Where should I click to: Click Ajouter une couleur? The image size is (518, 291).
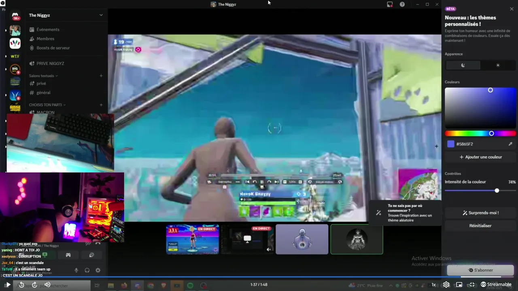480,157
